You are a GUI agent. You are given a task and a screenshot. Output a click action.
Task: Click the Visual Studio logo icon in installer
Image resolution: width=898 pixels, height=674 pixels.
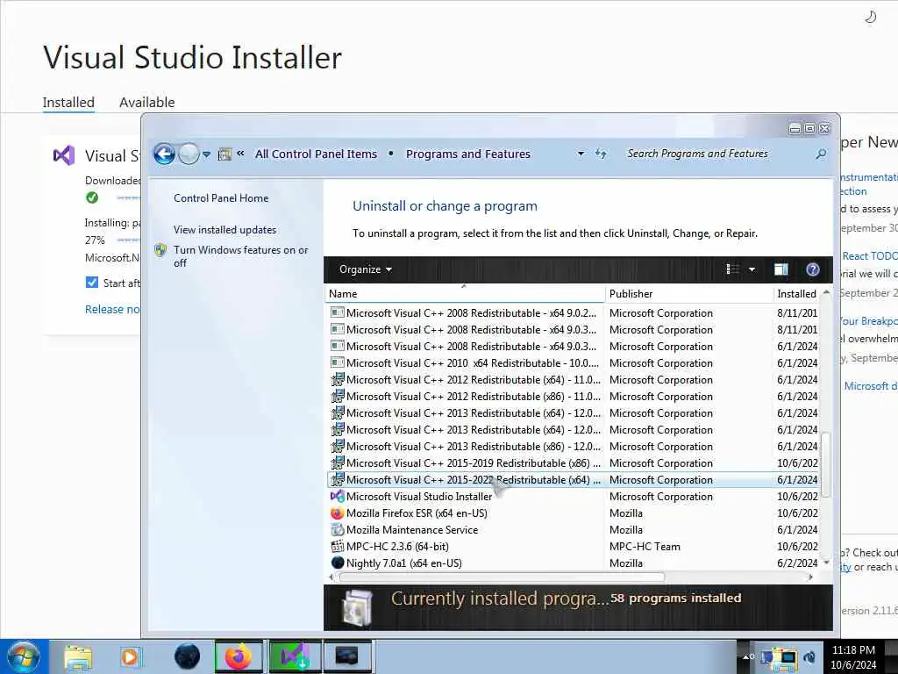tap(64, 155)
